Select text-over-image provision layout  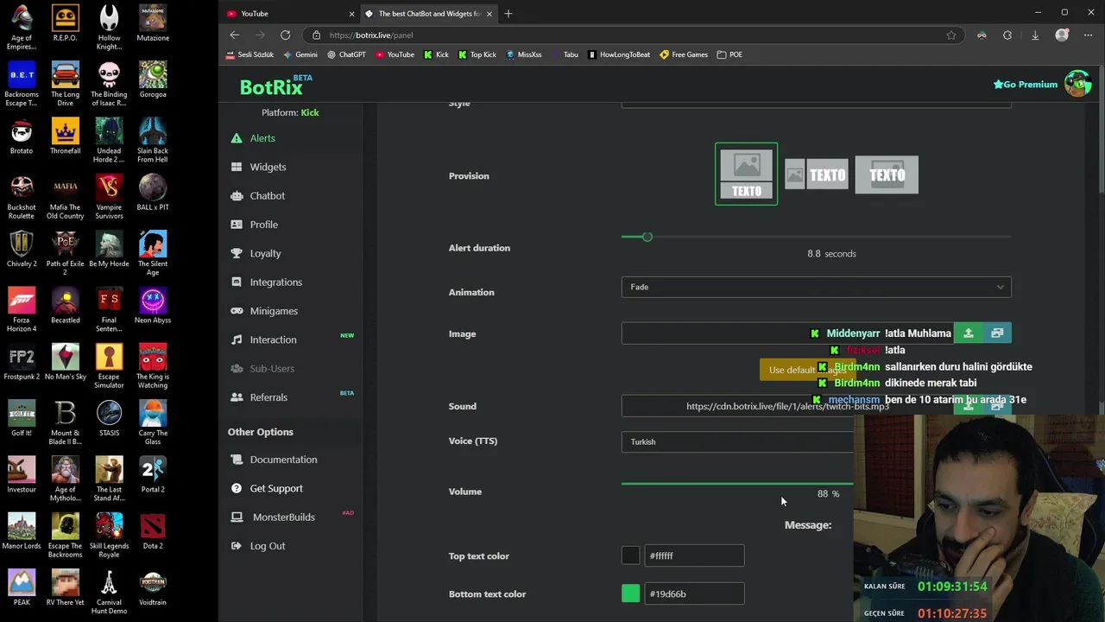click(887, 175)
